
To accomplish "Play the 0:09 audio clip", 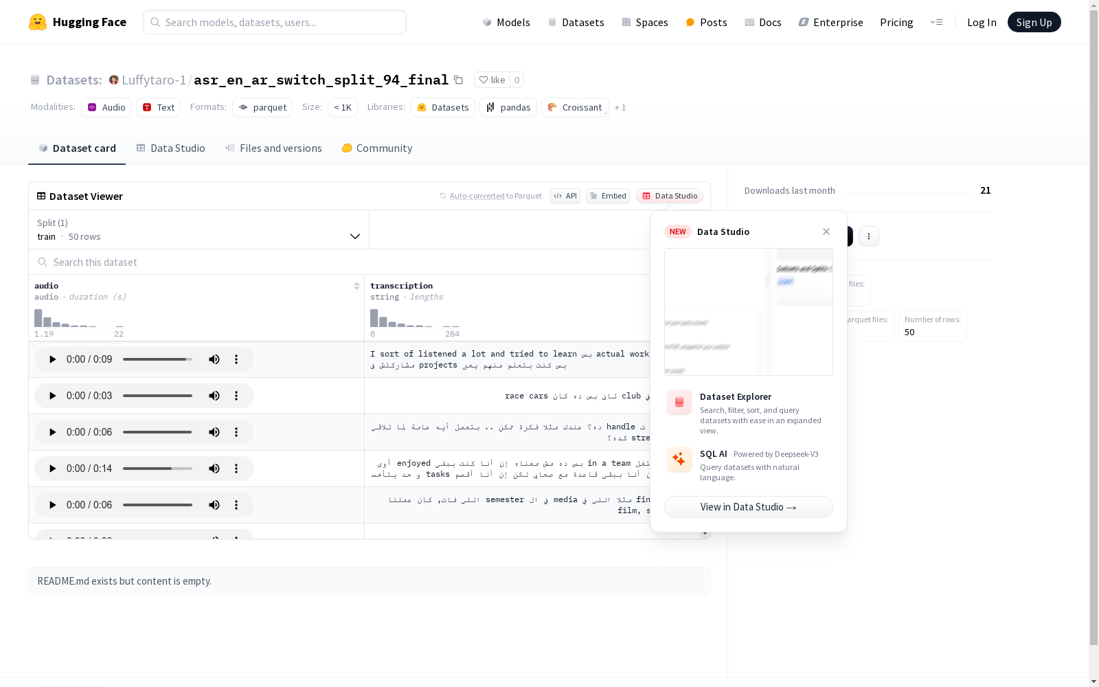I will point(52,359).
